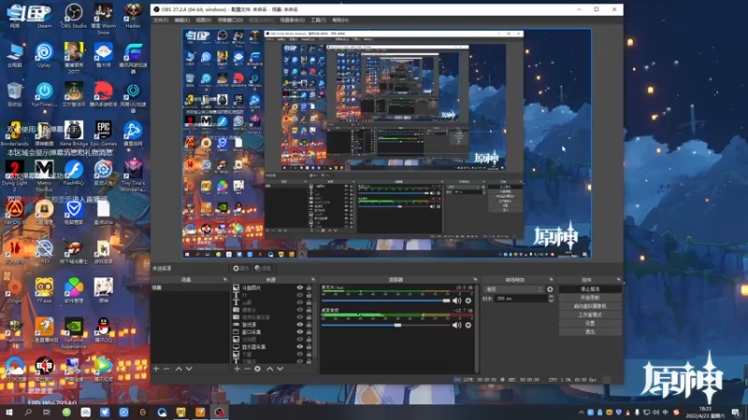Open the transition properties gear icon

(x=550, y=289)
